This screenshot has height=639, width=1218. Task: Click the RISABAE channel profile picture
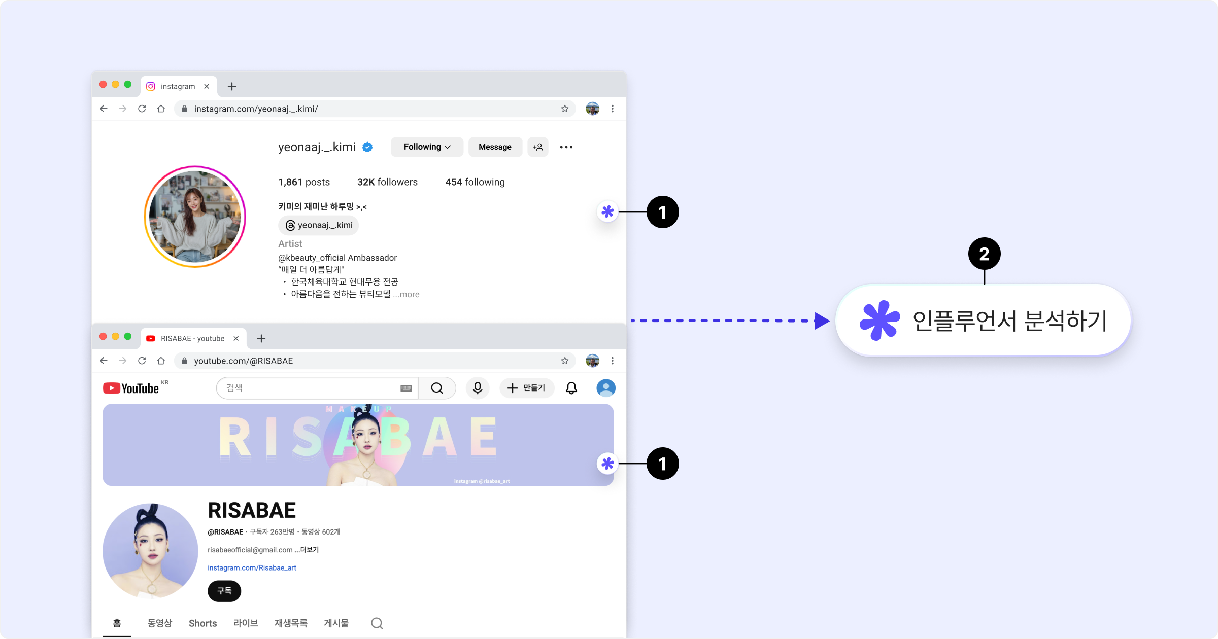coord(150,551)
